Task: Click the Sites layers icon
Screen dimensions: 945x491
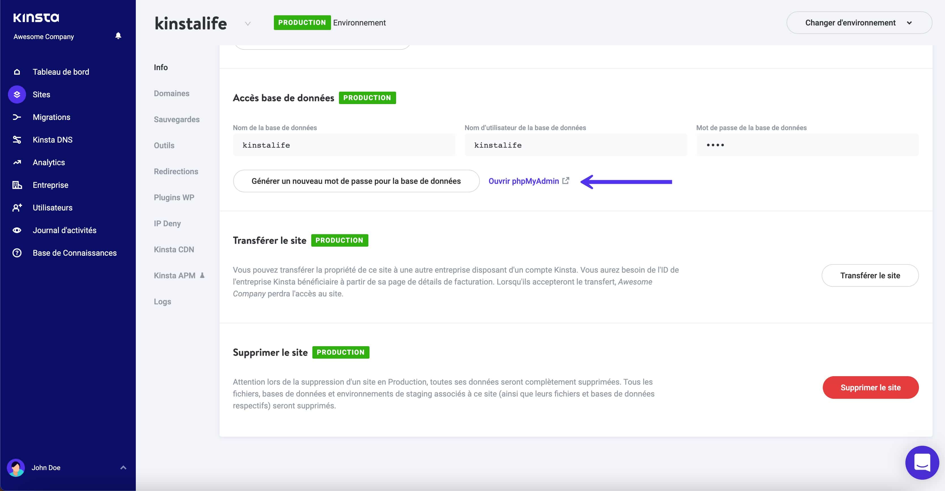Action: (x=17, y=94)
